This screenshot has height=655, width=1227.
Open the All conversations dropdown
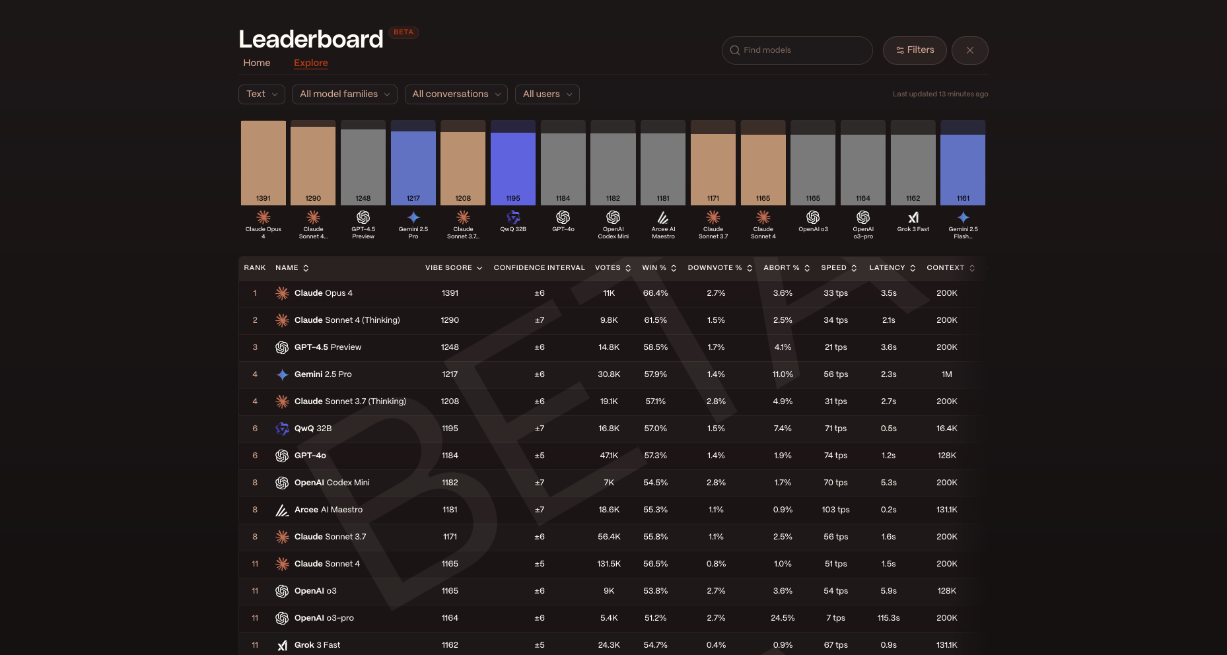coord(456,94)
